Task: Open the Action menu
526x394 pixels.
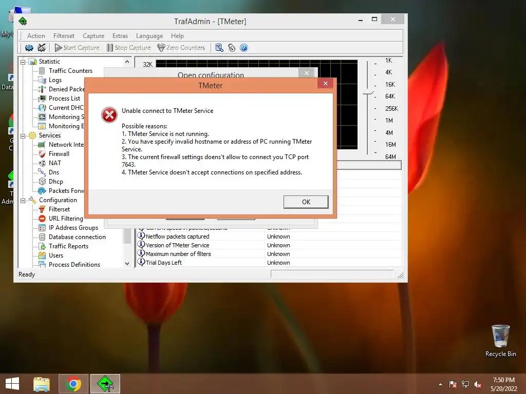Action: pyautogui.click(x=36, y=36)
